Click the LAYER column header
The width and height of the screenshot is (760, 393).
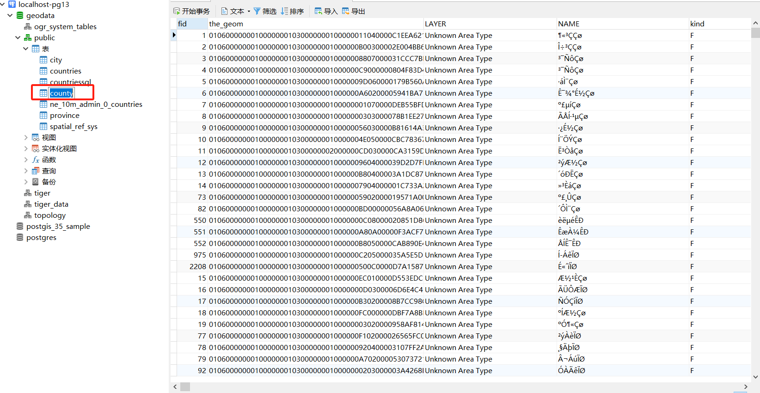point(490,24)
